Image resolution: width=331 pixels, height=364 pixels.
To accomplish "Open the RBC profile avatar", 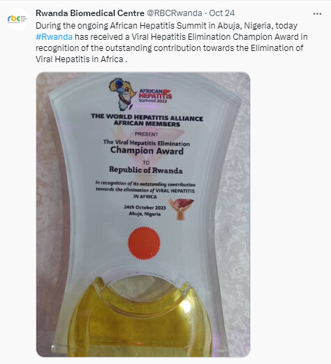I will [x=17, y=19].
